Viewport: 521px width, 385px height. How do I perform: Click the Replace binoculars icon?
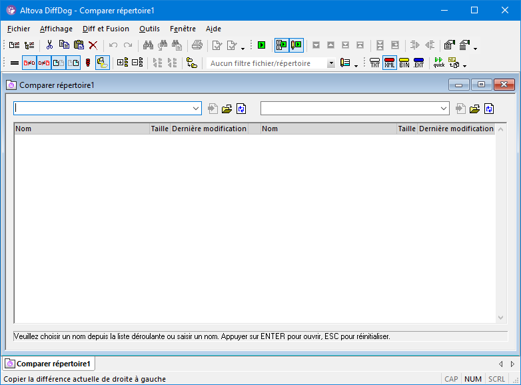177,45
